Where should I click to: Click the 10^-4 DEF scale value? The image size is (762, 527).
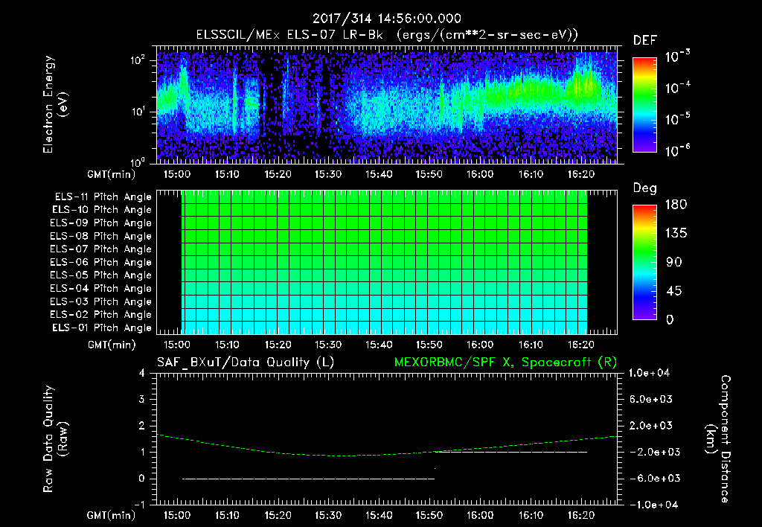pos(677,88)
